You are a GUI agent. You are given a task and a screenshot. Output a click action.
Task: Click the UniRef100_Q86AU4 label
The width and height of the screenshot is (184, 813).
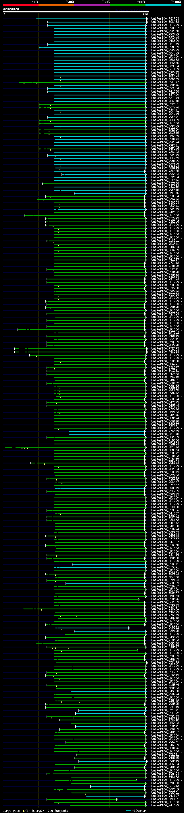coord(165,764)
